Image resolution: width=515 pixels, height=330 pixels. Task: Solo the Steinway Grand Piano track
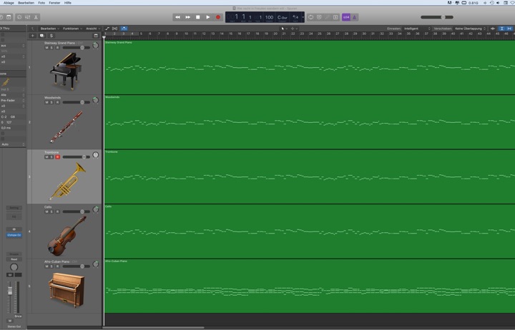tap(51, 48)
